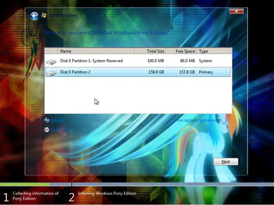274x205 pixels.
Task: Open the Load Driver link
Action: point(61,130)
